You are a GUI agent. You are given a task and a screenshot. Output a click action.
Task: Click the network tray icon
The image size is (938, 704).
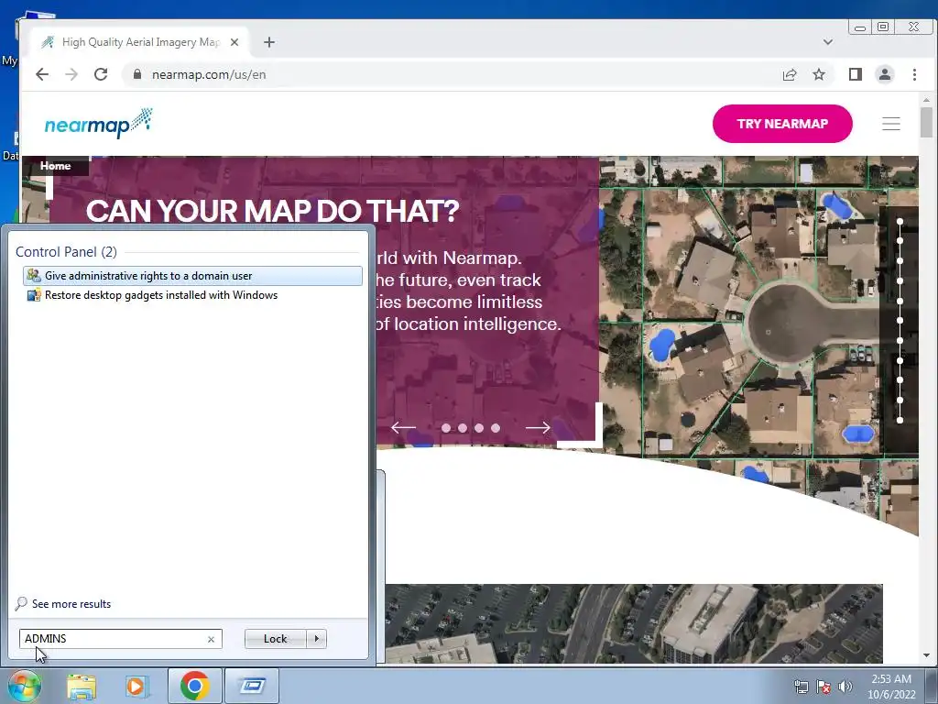pos(801,687)
